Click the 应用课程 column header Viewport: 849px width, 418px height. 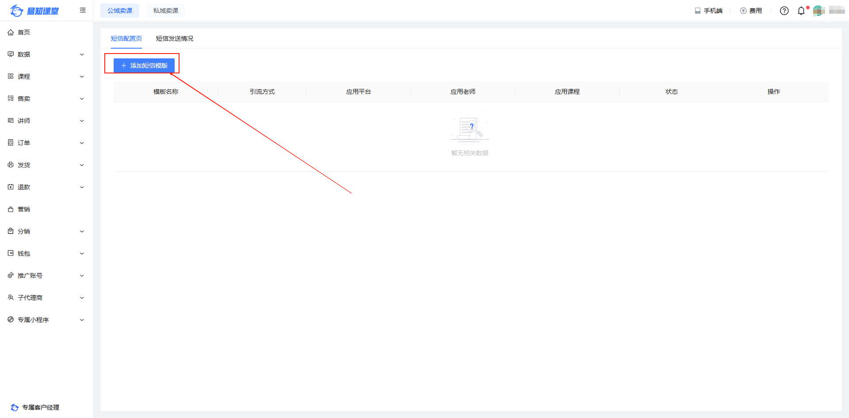(x=567, y=92)
